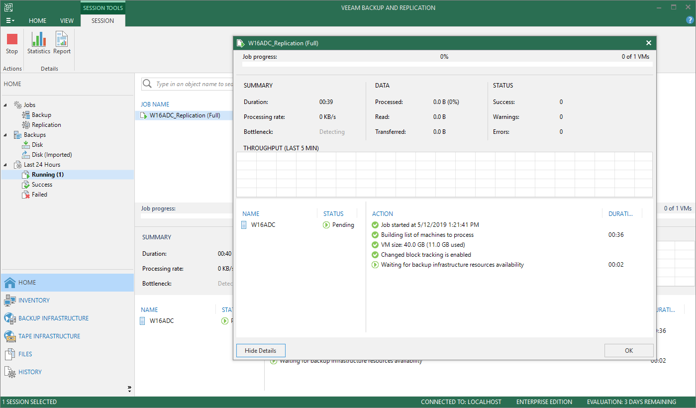Click the Jobs gear icon
Viewport: 696px width, 408px height.
click(17, 105)
